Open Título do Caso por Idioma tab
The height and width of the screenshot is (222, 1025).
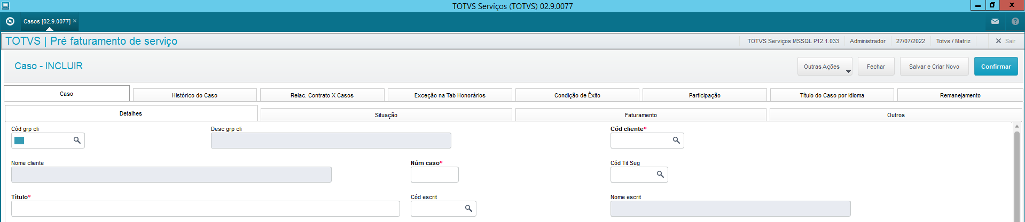(832, 95)
